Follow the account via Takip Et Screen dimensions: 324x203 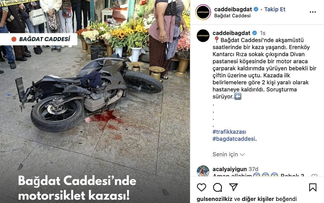click(x=275, y=9)
